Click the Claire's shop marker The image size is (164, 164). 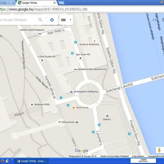pyautogui.click(x=107, y=116)
